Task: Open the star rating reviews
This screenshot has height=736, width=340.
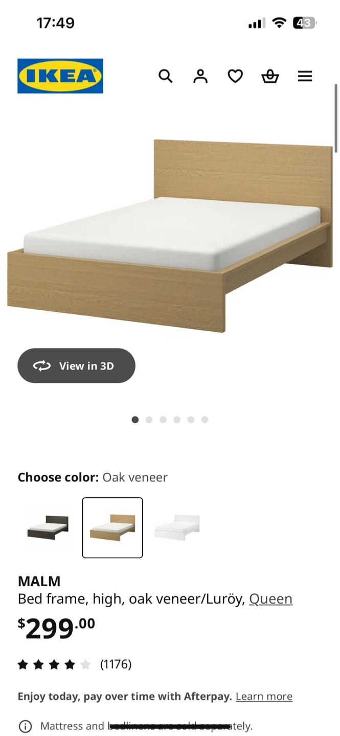Action: click(75, 664)
